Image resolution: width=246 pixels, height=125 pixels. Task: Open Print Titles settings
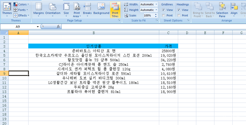(115, 10)
